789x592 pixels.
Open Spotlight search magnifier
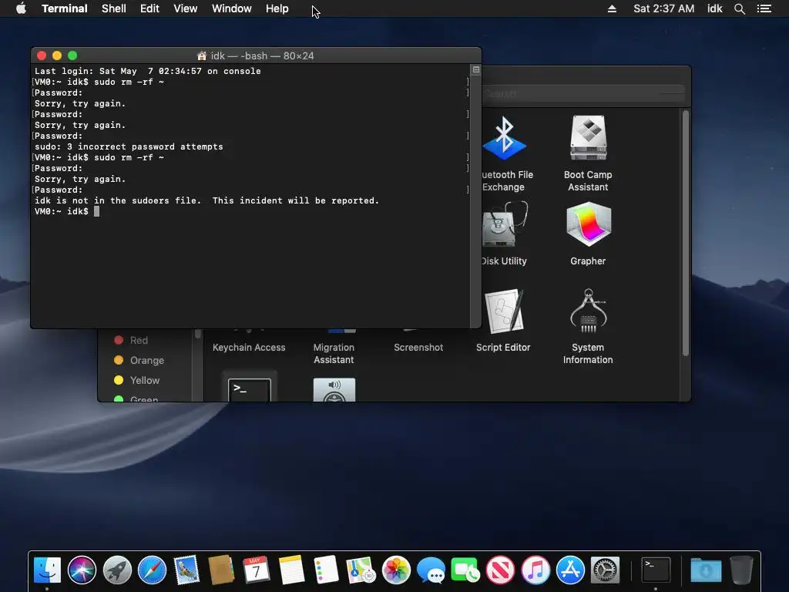click(x=739, y=8)
